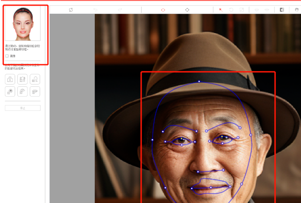
Task: Click the rotate icon beside the pointer tool
Action: click(231, 10)
